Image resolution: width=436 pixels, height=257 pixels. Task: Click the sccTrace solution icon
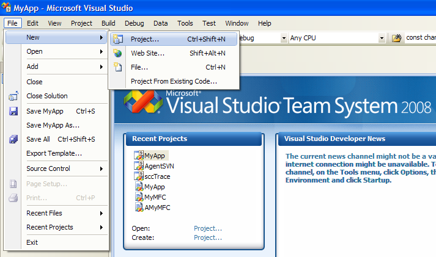[x=138, y=176]
